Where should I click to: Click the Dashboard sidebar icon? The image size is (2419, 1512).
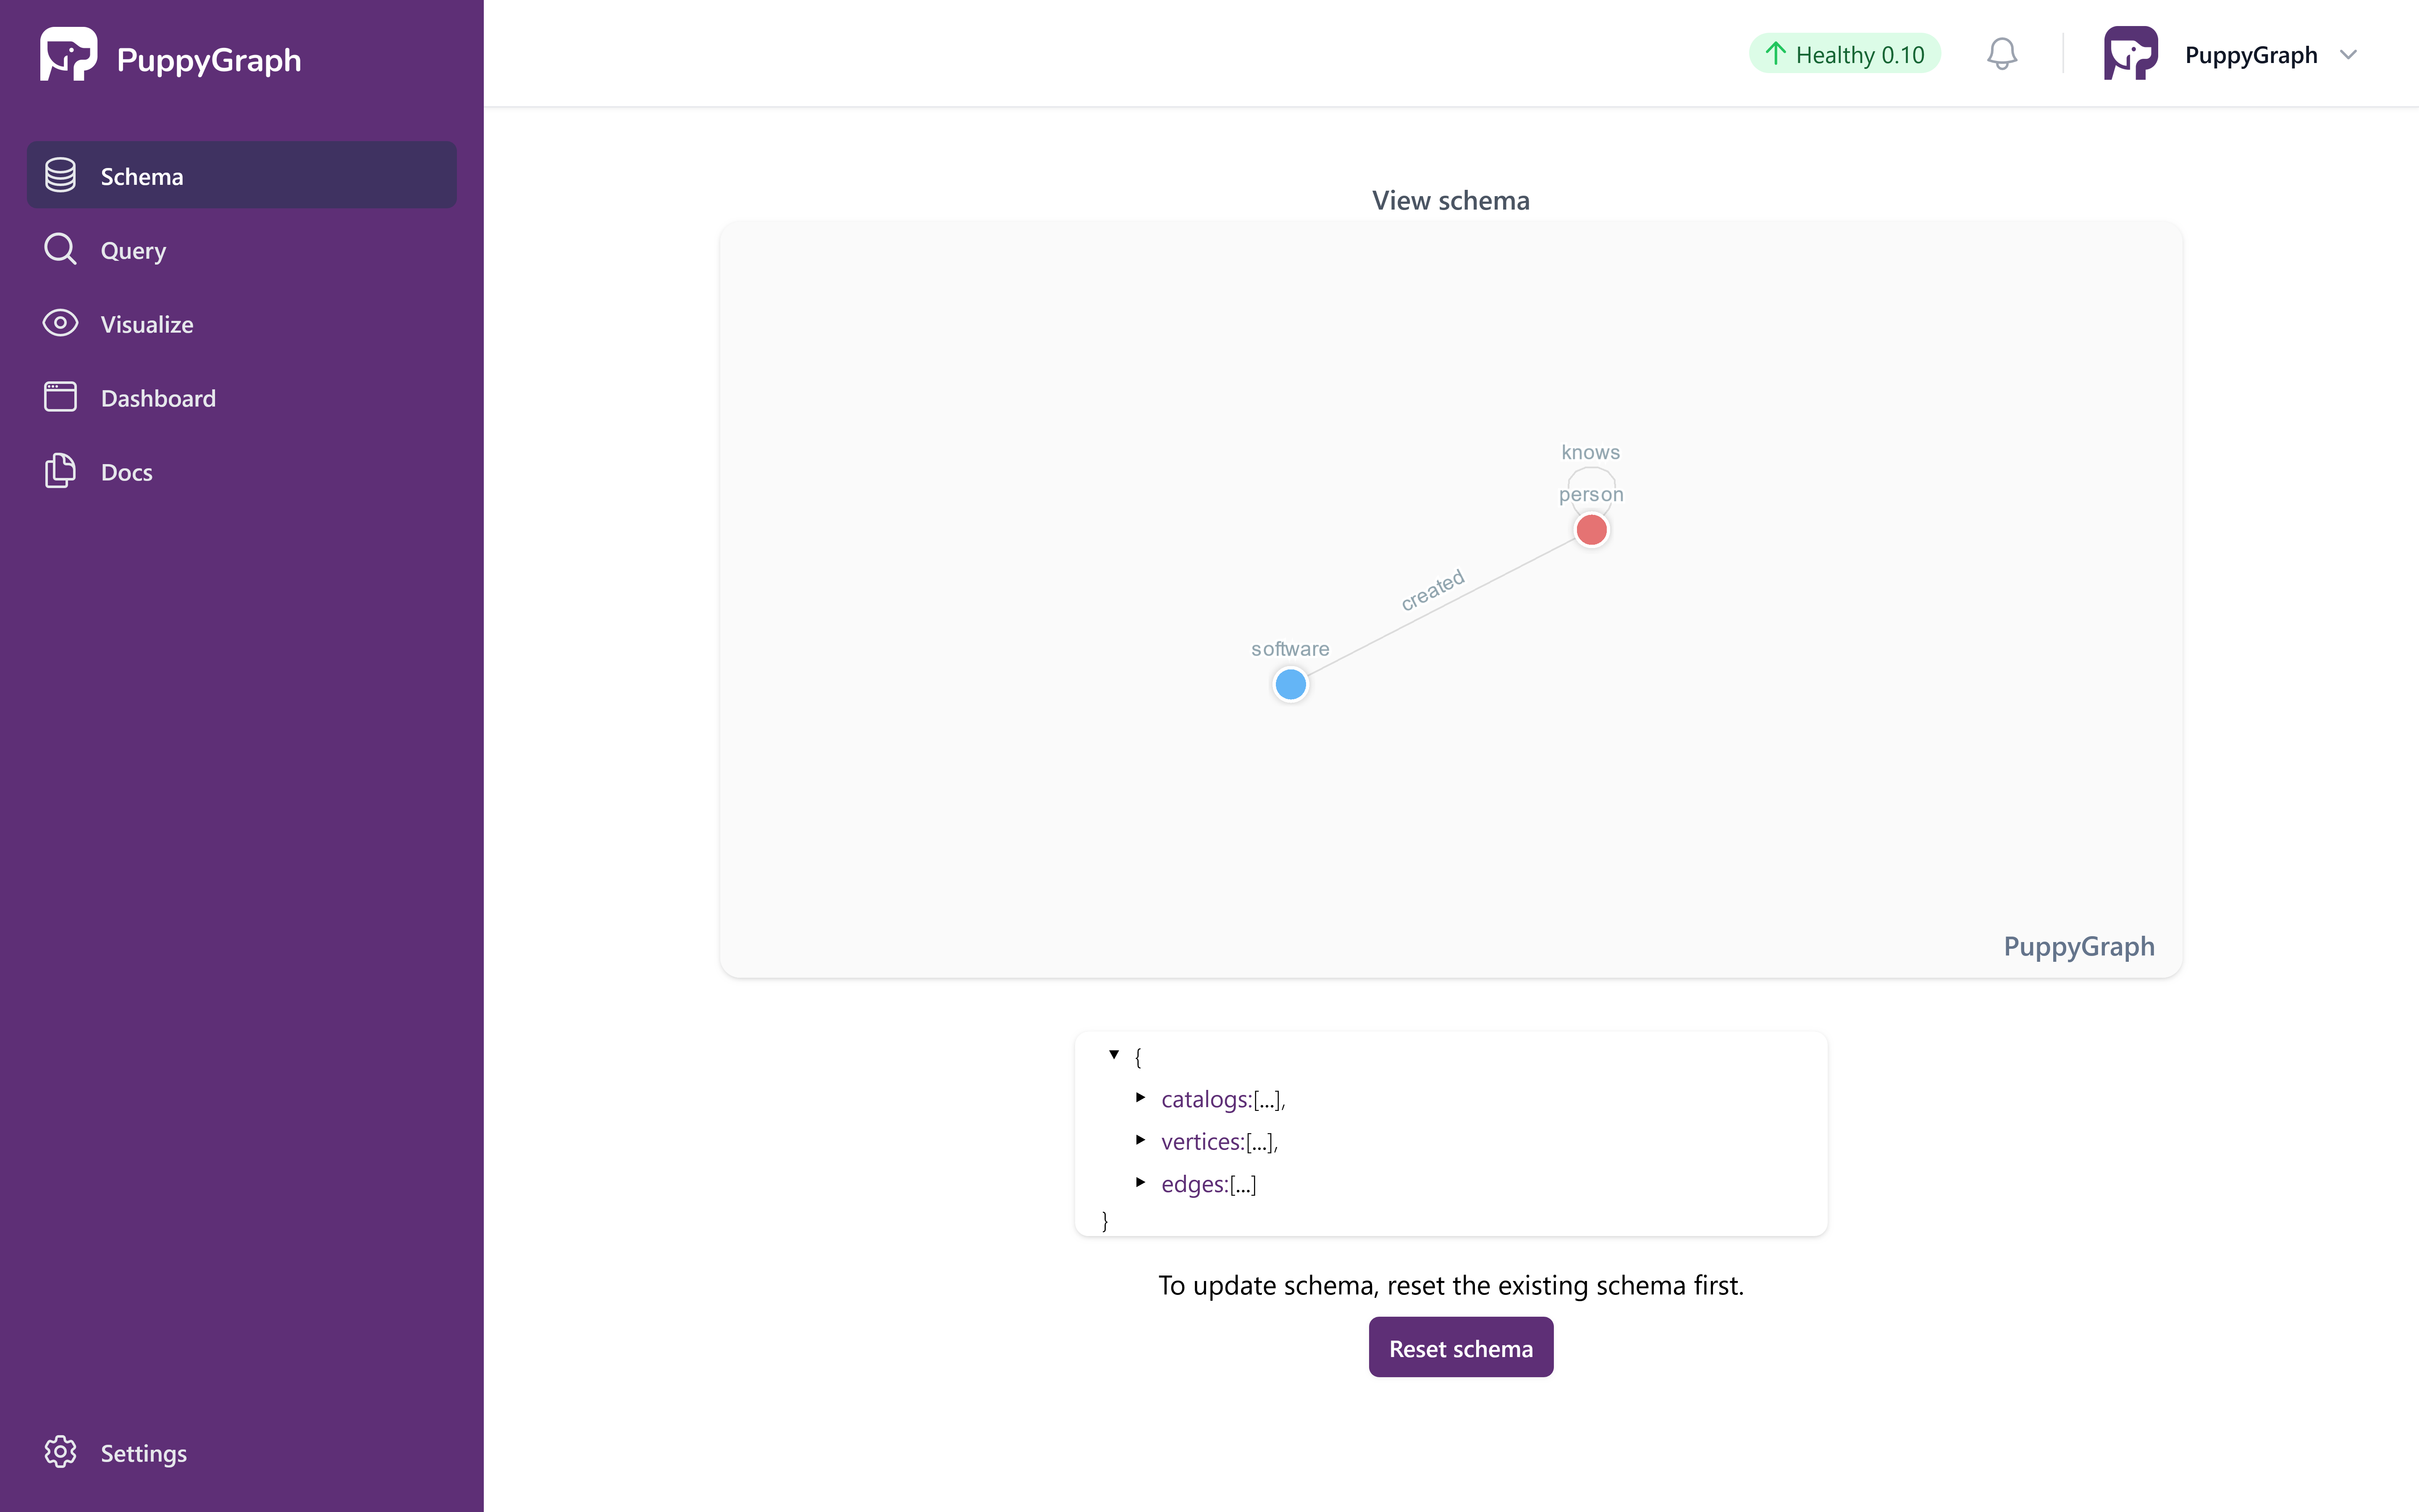coord(59,397)
